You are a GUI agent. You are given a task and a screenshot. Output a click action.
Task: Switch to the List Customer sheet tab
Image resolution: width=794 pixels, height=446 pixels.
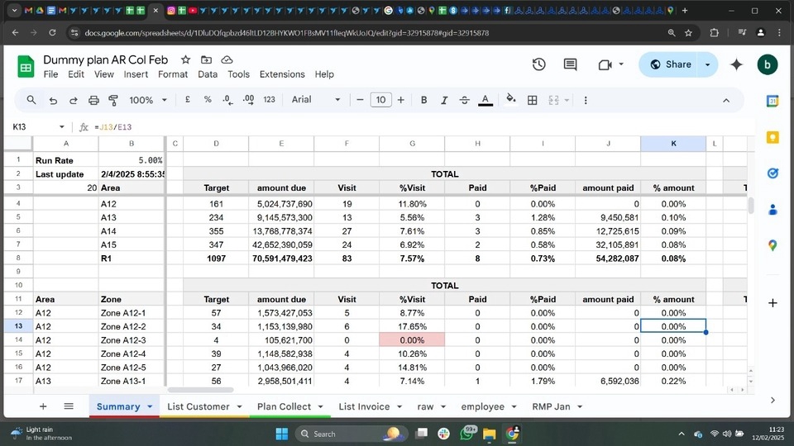198,406
